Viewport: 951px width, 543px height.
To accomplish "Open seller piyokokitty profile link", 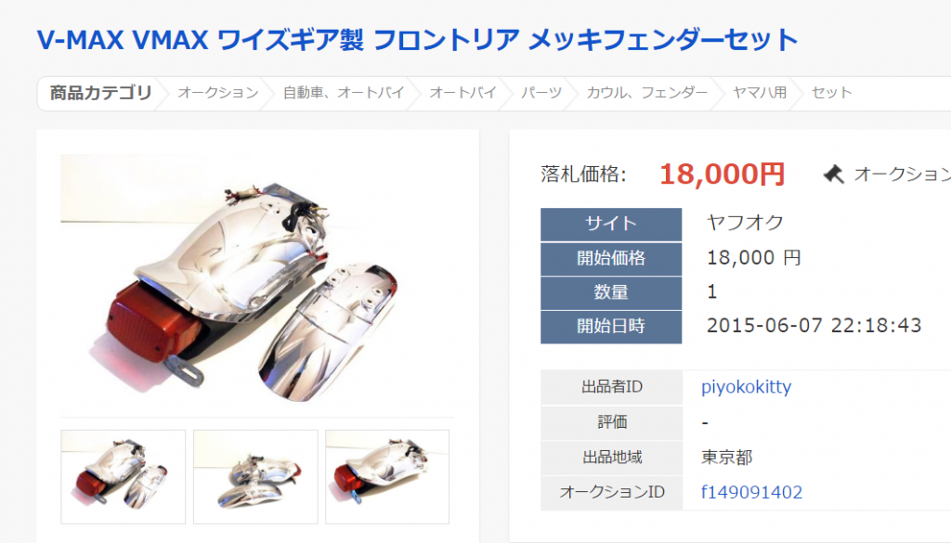I will [746, 387].
